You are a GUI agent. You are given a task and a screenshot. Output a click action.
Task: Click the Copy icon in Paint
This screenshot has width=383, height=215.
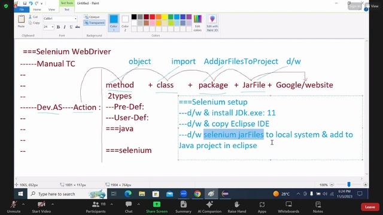(30, 23)
